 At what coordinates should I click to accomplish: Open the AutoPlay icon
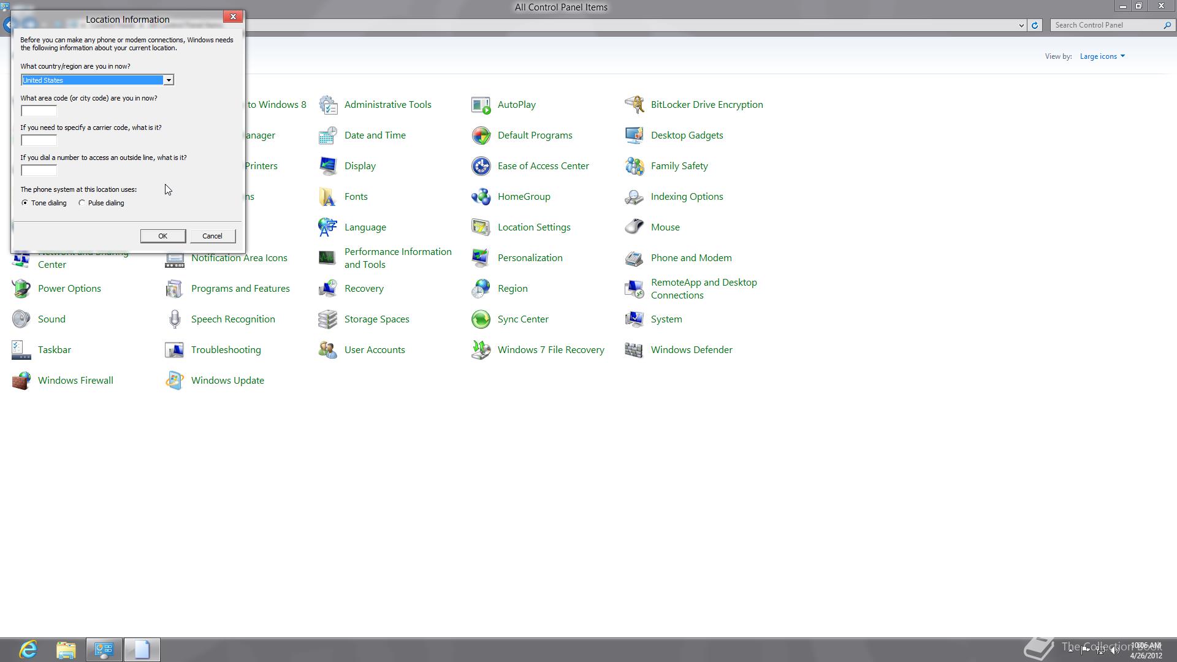[x=481, y=105]
